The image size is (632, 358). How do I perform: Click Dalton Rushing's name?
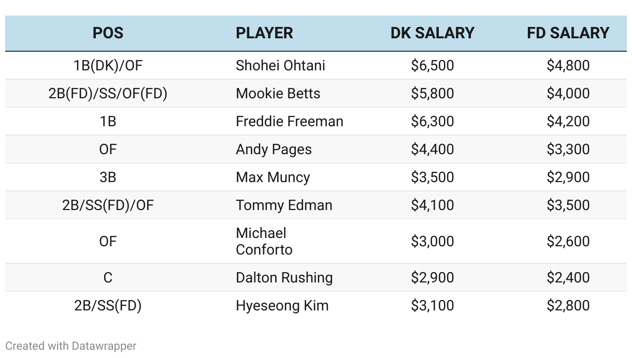point(284,278)
